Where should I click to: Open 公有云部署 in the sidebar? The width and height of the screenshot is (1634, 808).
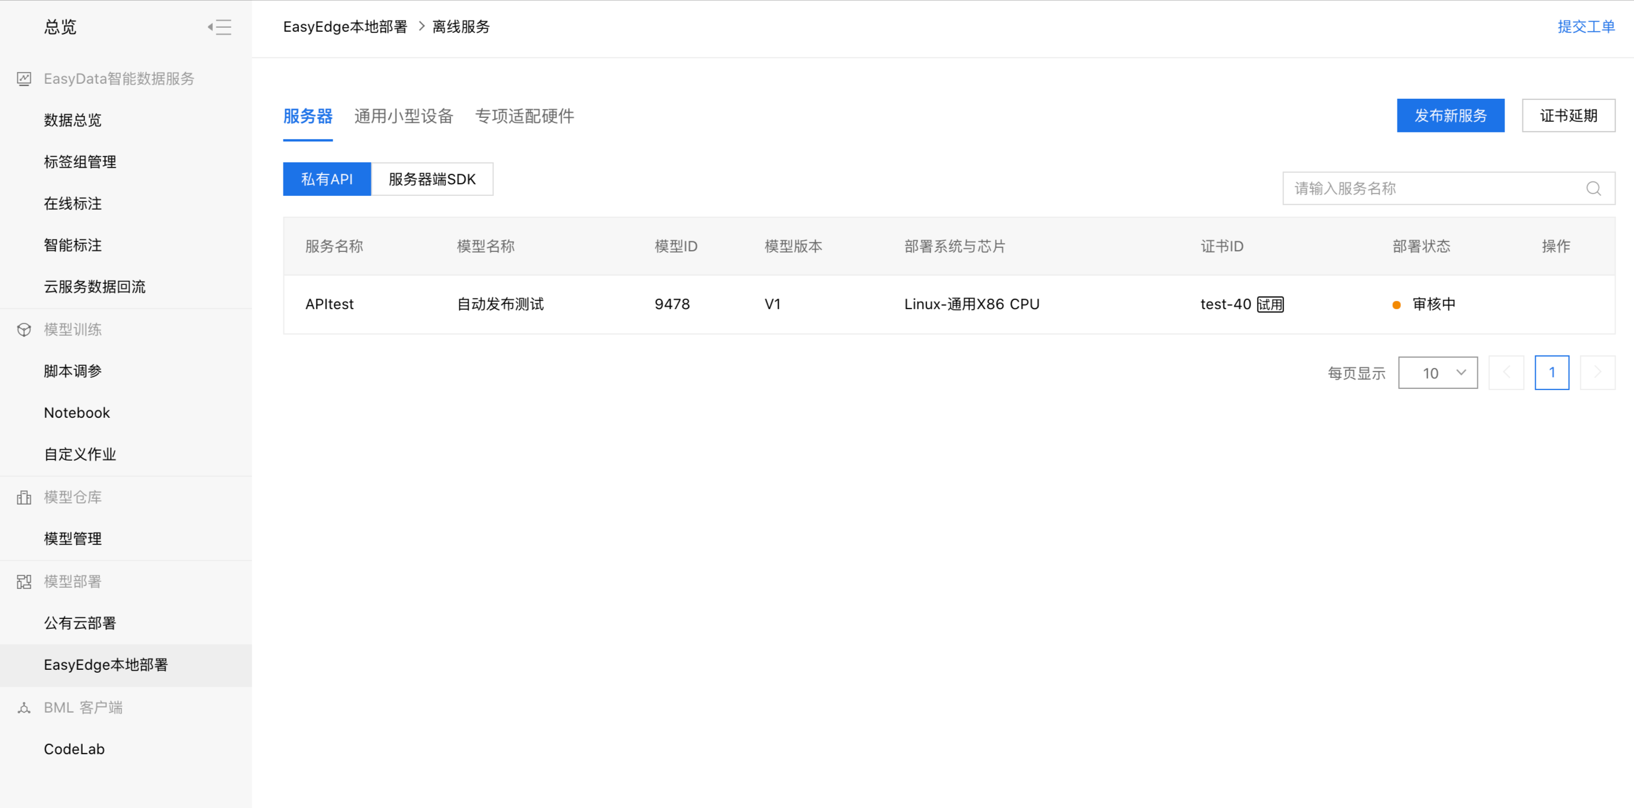point(80,624)
